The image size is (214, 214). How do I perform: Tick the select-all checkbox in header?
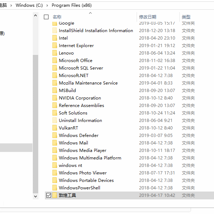(x=46, y=17)
